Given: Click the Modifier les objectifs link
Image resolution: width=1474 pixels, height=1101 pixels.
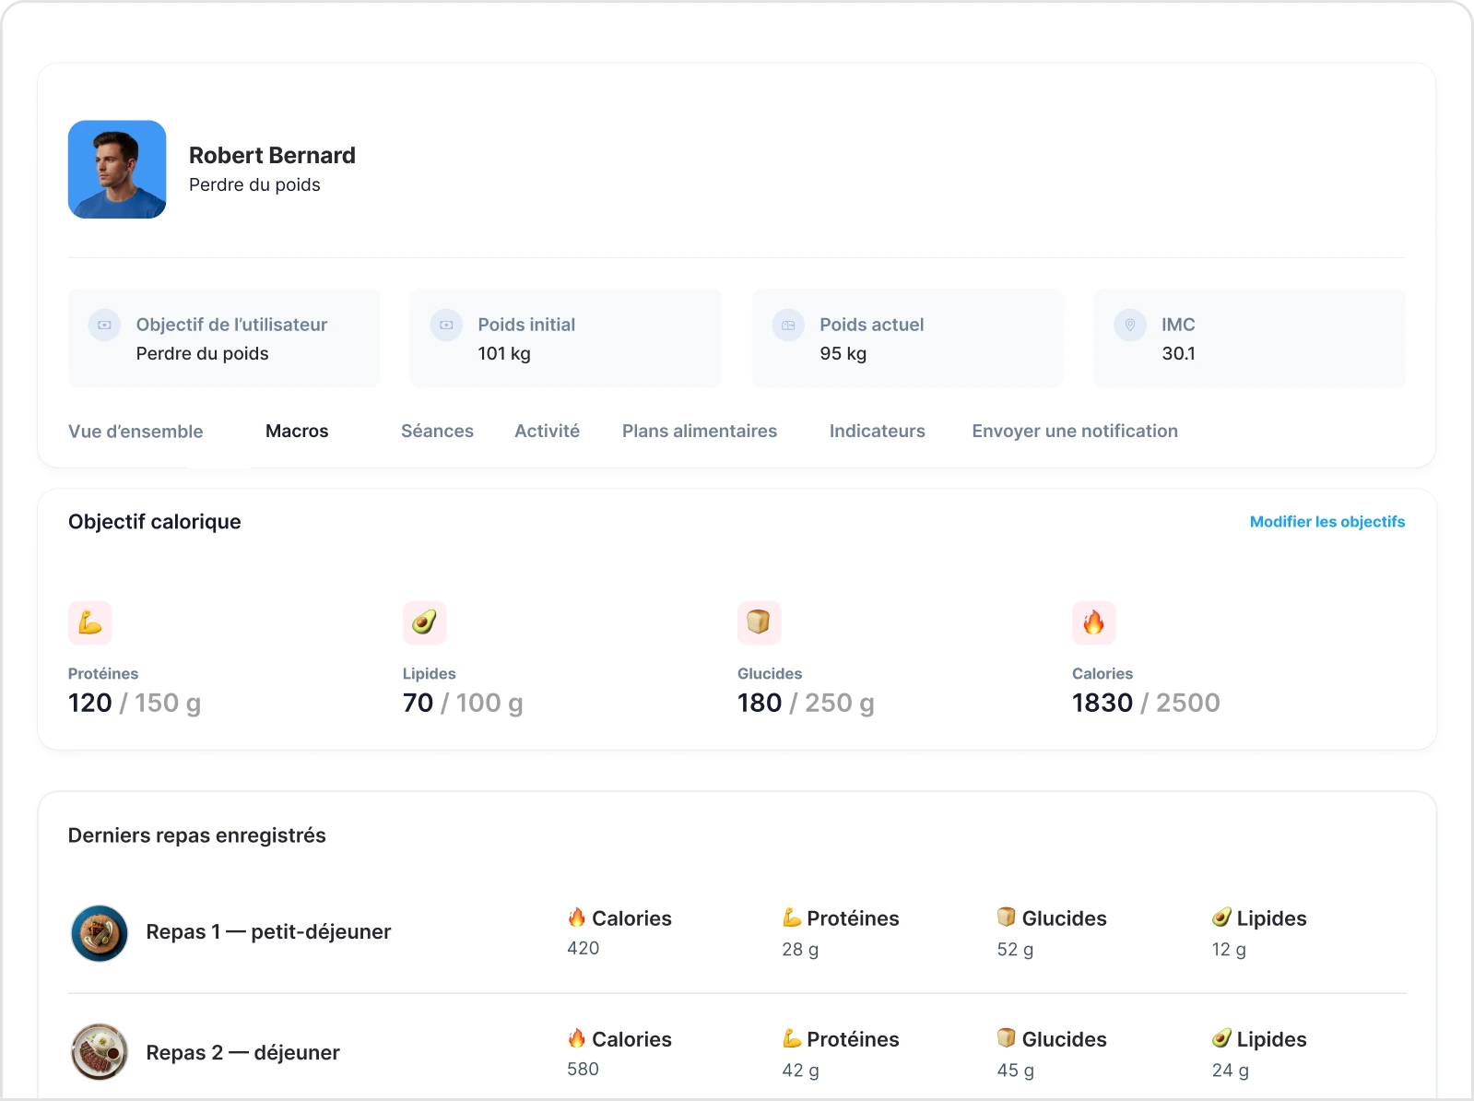Looking at the screenshot, I should click(x=1327, y=522).
